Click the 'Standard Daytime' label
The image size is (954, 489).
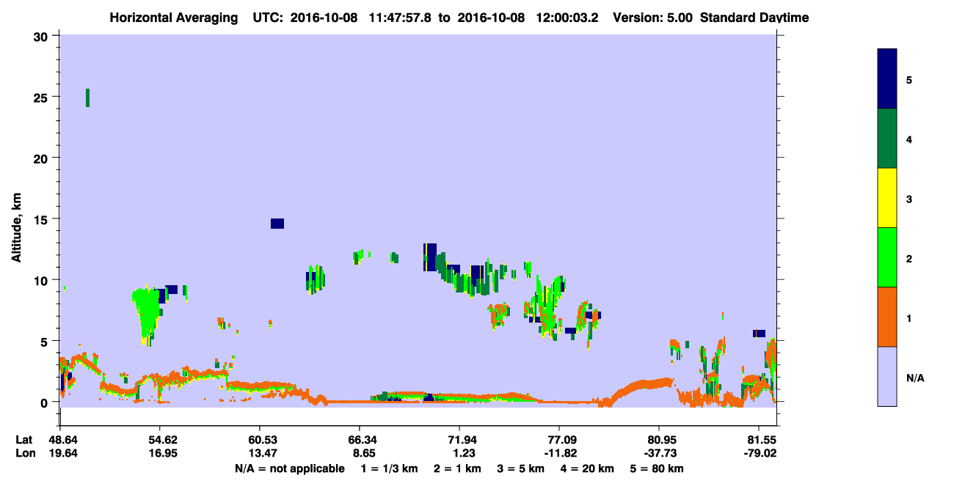(x=754, y=18)
